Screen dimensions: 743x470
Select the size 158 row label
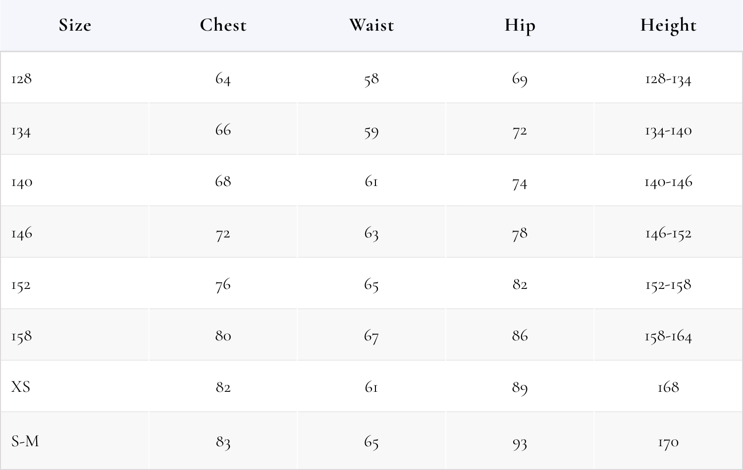(x=22, y=336)
